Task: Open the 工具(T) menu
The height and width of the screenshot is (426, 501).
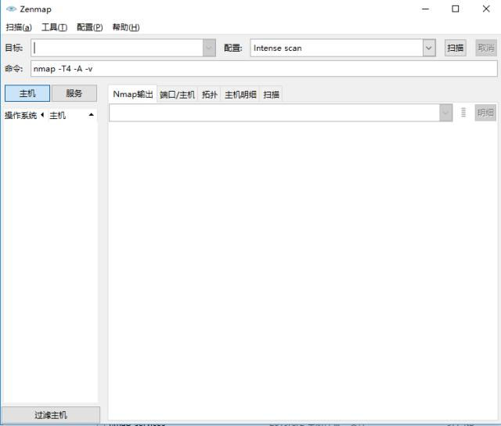Action: pyautogui.click(x=54, y=27)
